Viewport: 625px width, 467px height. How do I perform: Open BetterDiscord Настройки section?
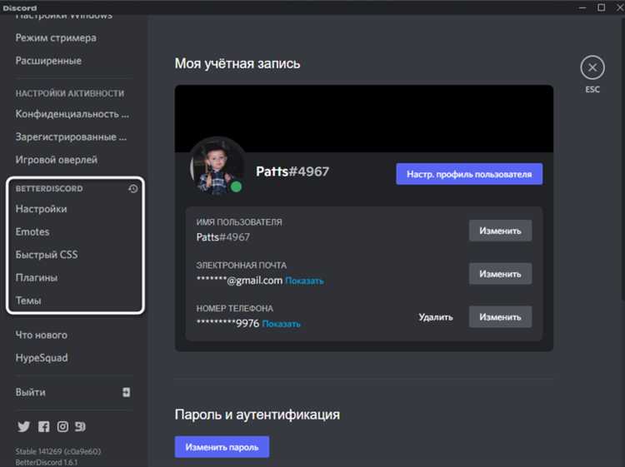[41, 209]
